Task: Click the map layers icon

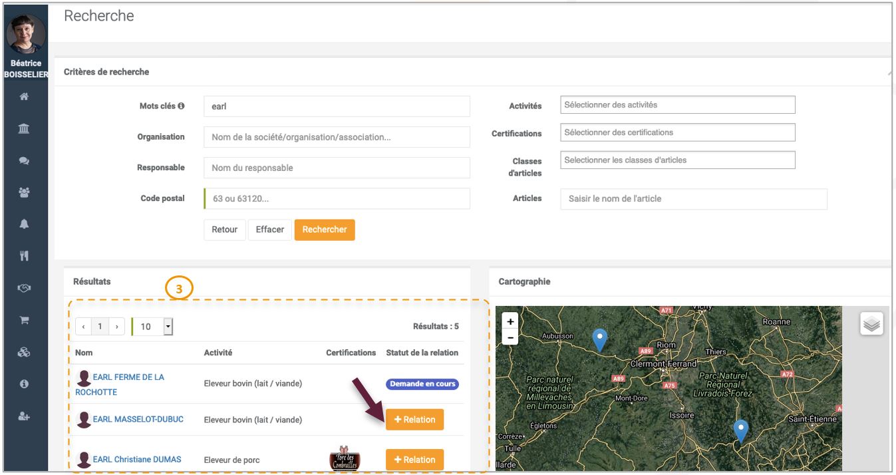Action: coord(871,324)
